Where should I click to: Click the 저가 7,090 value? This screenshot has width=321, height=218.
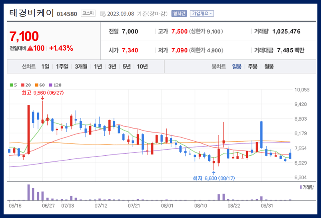pyautogui.click(x=179, y=50)
